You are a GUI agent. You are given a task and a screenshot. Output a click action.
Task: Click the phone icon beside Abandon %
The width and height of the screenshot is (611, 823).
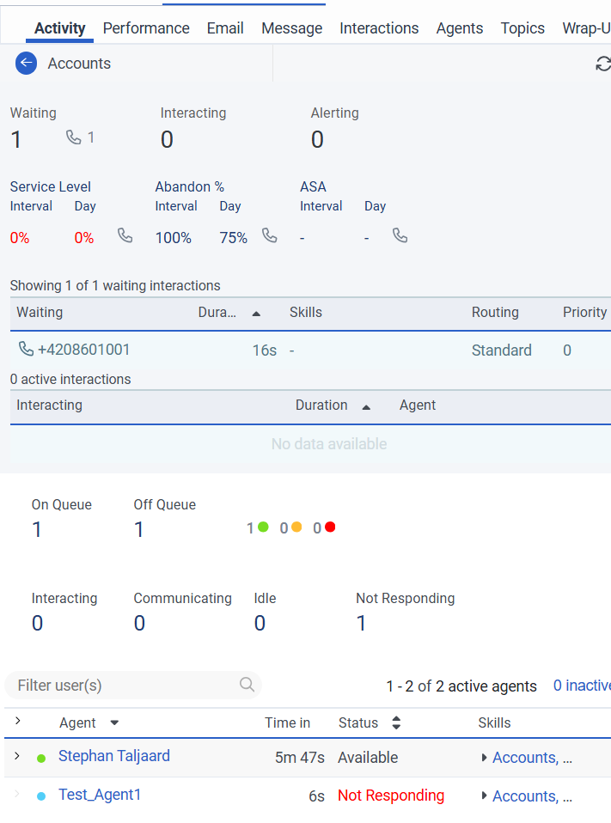(270, 235)
